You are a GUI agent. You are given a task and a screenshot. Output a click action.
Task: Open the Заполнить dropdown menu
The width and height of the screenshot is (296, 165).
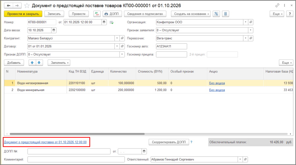coord(59,62)
